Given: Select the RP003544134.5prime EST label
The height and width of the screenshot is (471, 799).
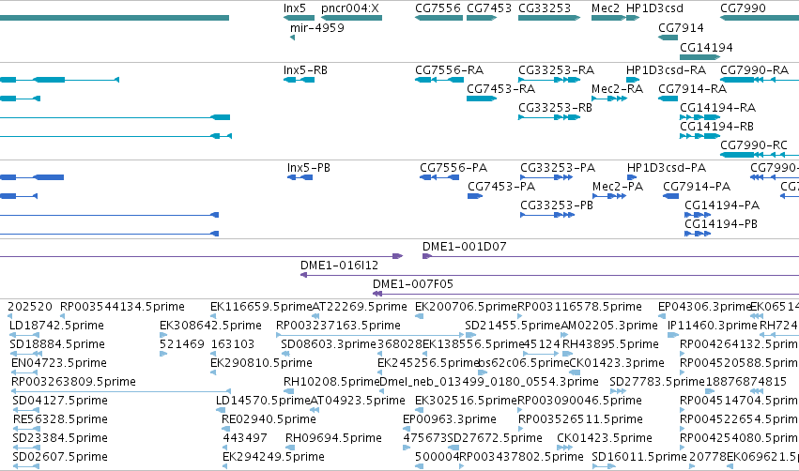Looking at the screenshot, I should click(122, 307).
